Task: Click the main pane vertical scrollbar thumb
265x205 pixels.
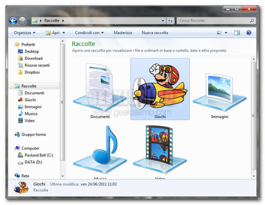Action: point(254,116)
